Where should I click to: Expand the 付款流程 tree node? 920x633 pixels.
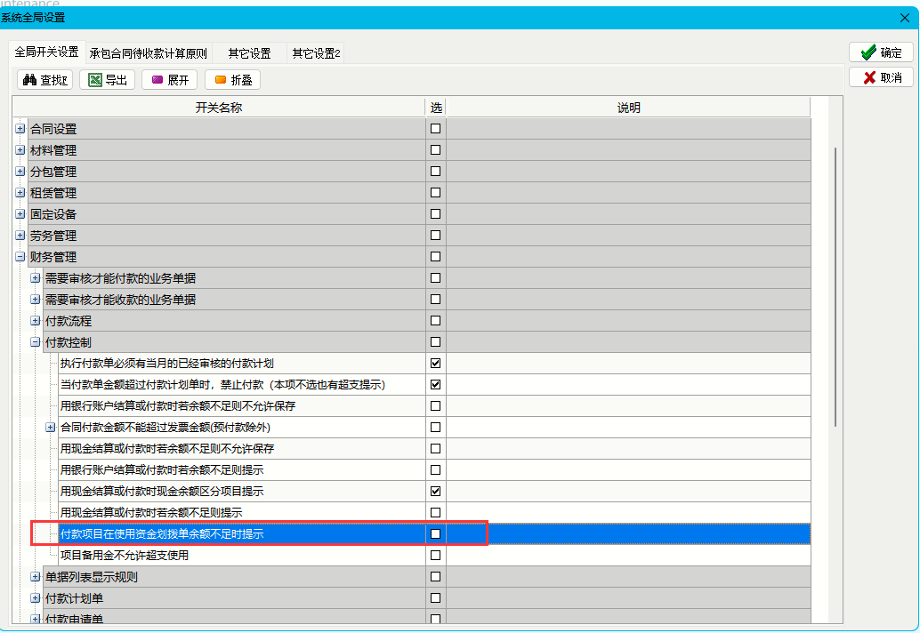35,321
